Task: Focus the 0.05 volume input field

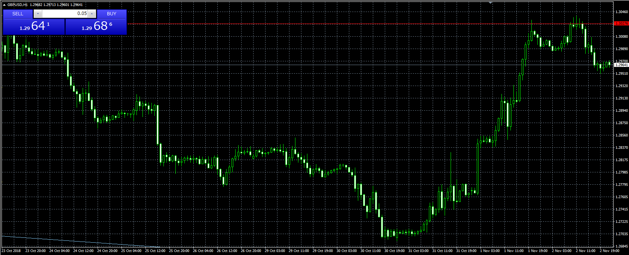Action: pyautogui.click(x=65, y=13)
